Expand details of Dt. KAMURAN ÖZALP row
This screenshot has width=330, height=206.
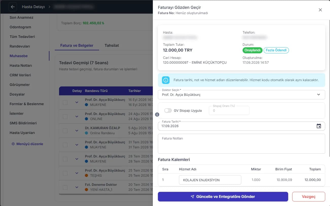(77, 131)
